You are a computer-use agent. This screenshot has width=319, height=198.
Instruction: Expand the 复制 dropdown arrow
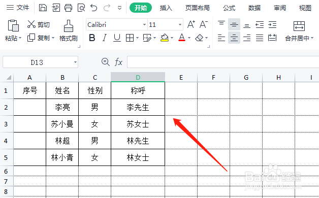coord(53,38)
